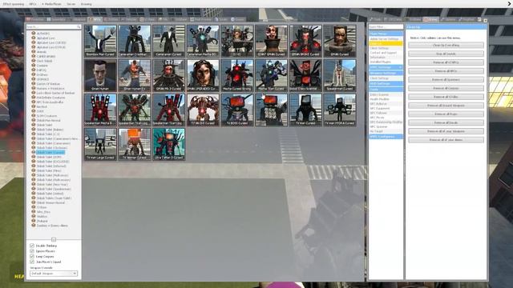
Task: Open the Weapon Override dropdown
Action: (54, 274)
